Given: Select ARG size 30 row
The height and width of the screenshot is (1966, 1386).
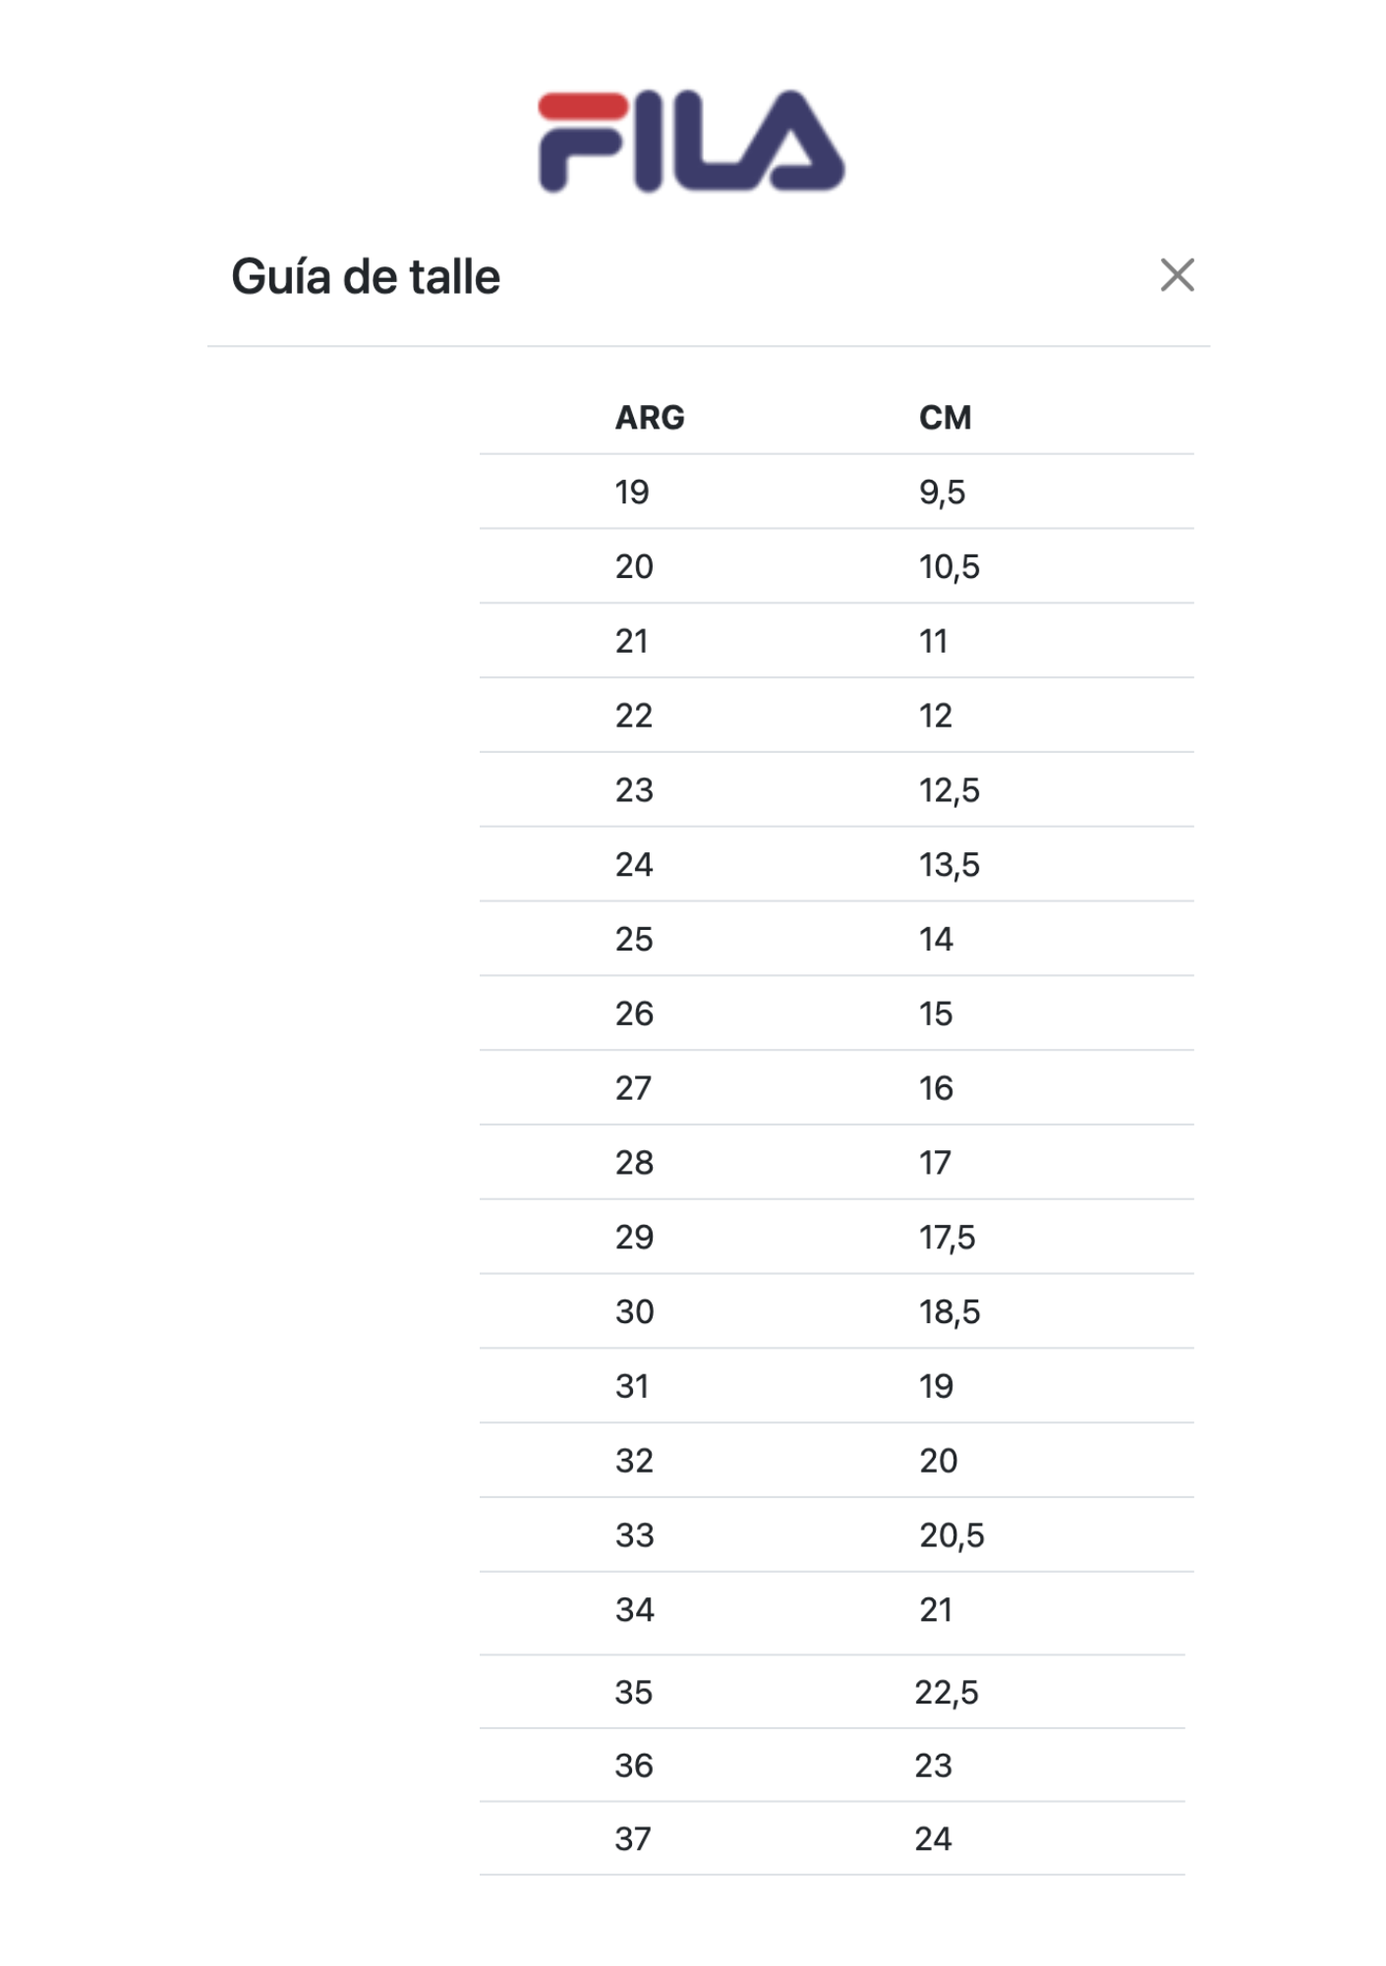Looking at the screenshot, I should 837,1311.
